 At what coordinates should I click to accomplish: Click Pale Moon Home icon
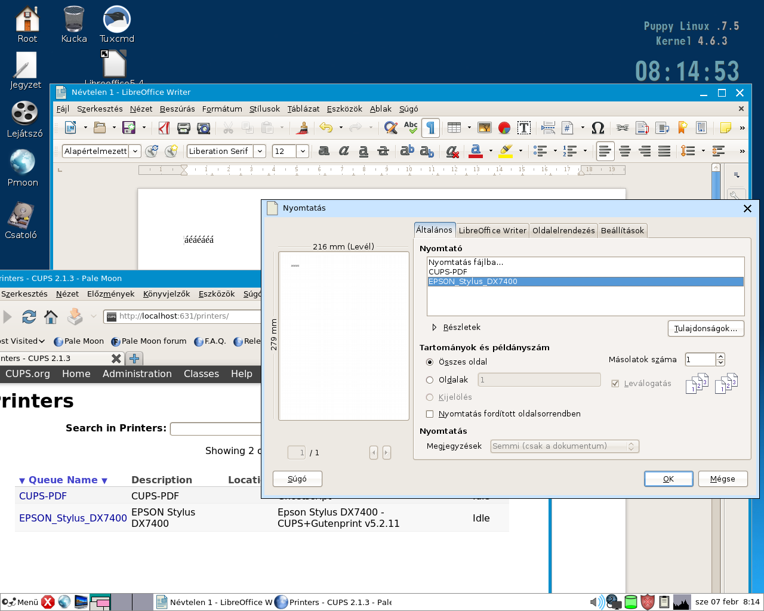tap(51, 316)
